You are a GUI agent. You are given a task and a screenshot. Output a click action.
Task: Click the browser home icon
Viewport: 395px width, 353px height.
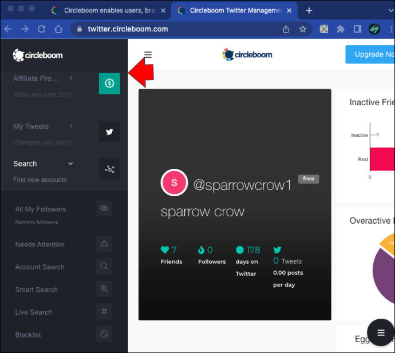coord(58,29)
